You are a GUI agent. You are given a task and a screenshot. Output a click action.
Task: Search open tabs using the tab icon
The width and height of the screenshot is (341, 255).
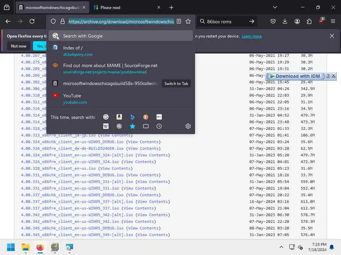coord(146,126)
